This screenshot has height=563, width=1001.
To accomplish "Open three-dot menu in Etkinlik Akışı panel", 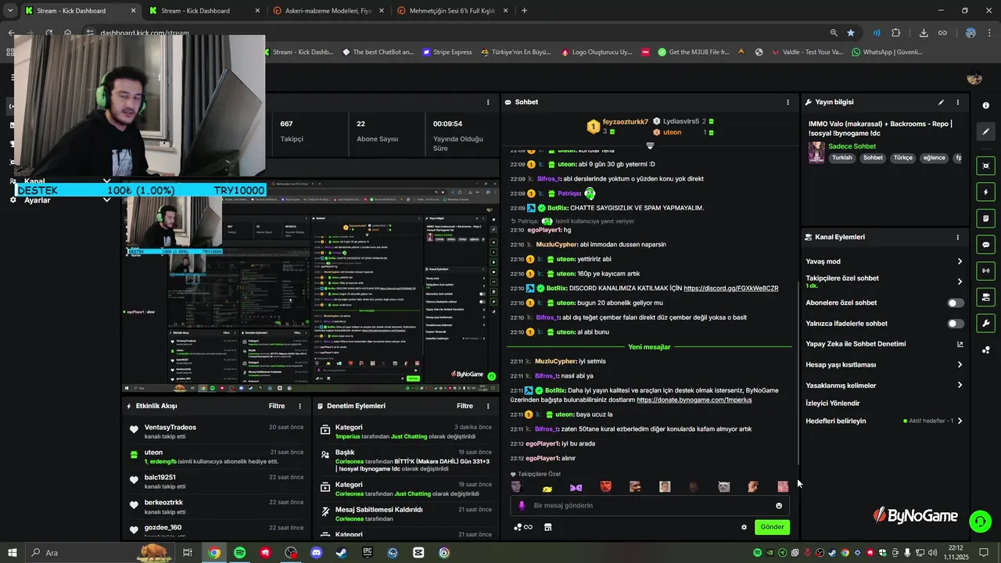I will pos(300,406).
